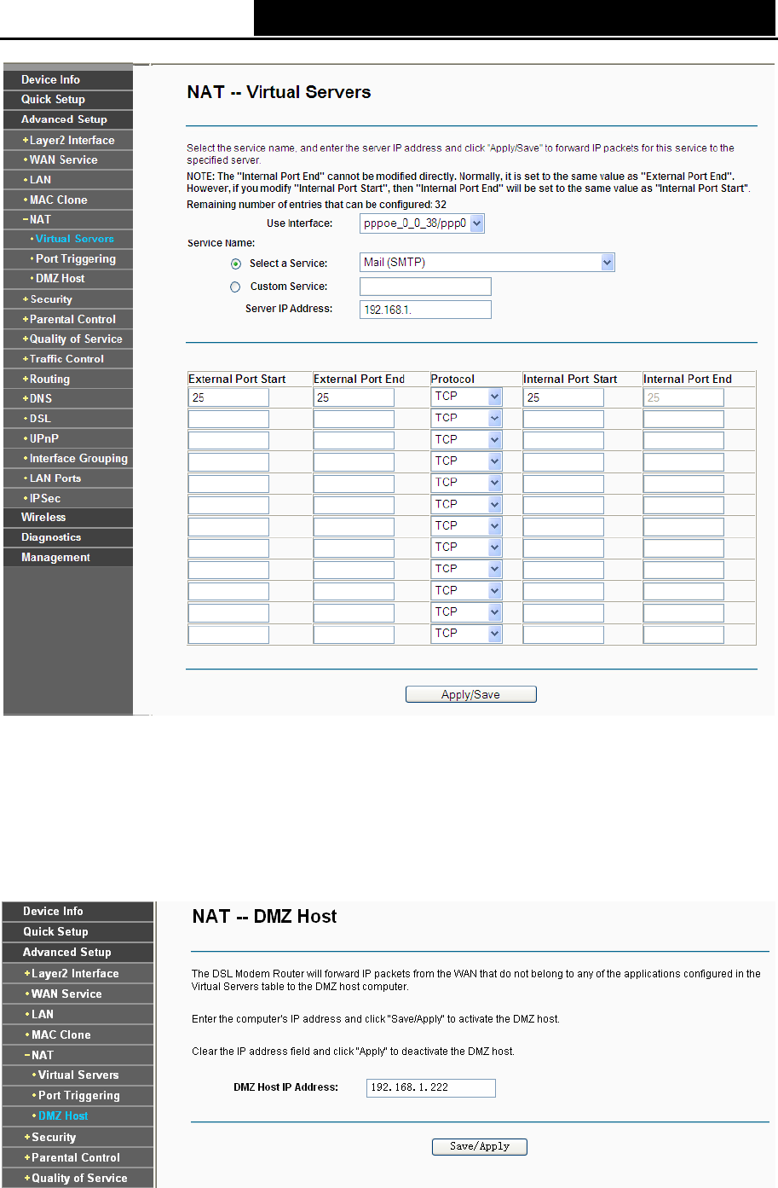Click the first External Port Start field

coord(228,397)
